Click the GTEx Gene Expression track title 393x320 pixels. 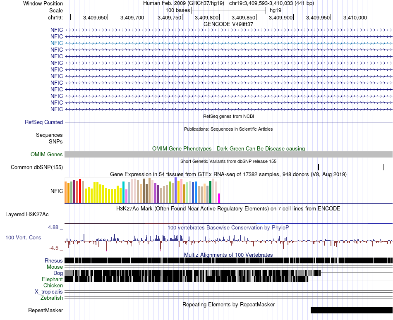pos(228,174)
